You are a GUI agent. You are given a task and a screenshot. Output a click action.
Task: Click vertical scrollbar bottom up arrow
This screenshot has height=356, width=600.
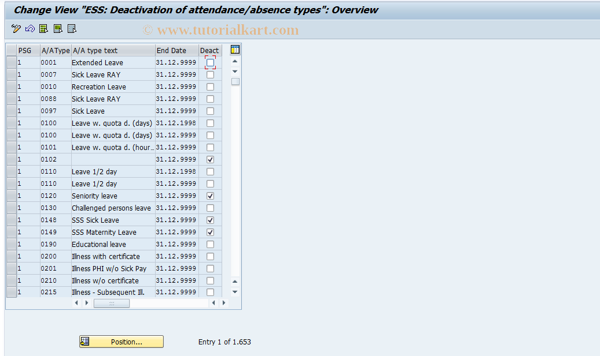(x=235, y=282)
